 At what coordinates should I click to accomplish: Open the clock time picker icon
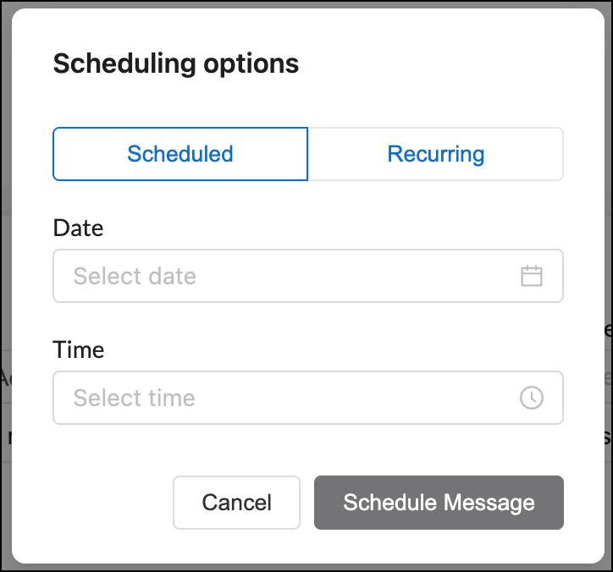coord(531,398)
